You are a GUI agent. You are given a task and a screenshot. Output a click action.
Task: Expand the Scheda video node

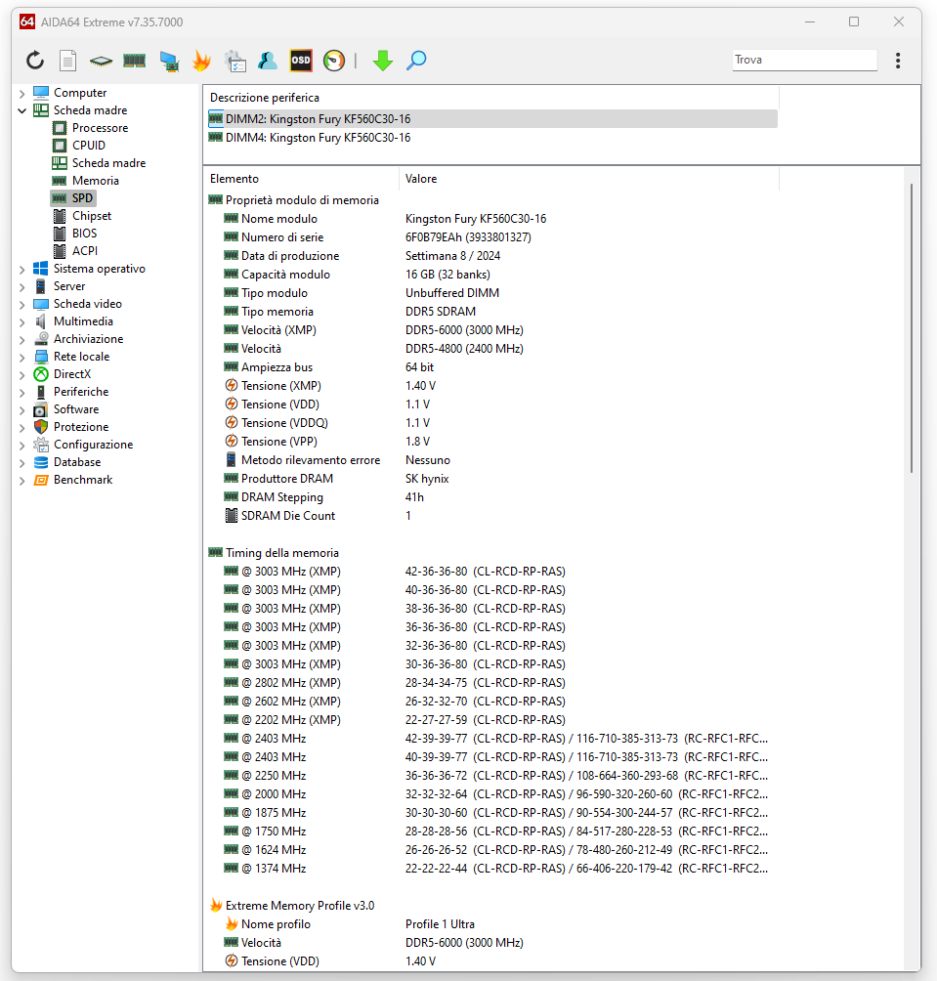pyautogui.click(x=21, y=304)
